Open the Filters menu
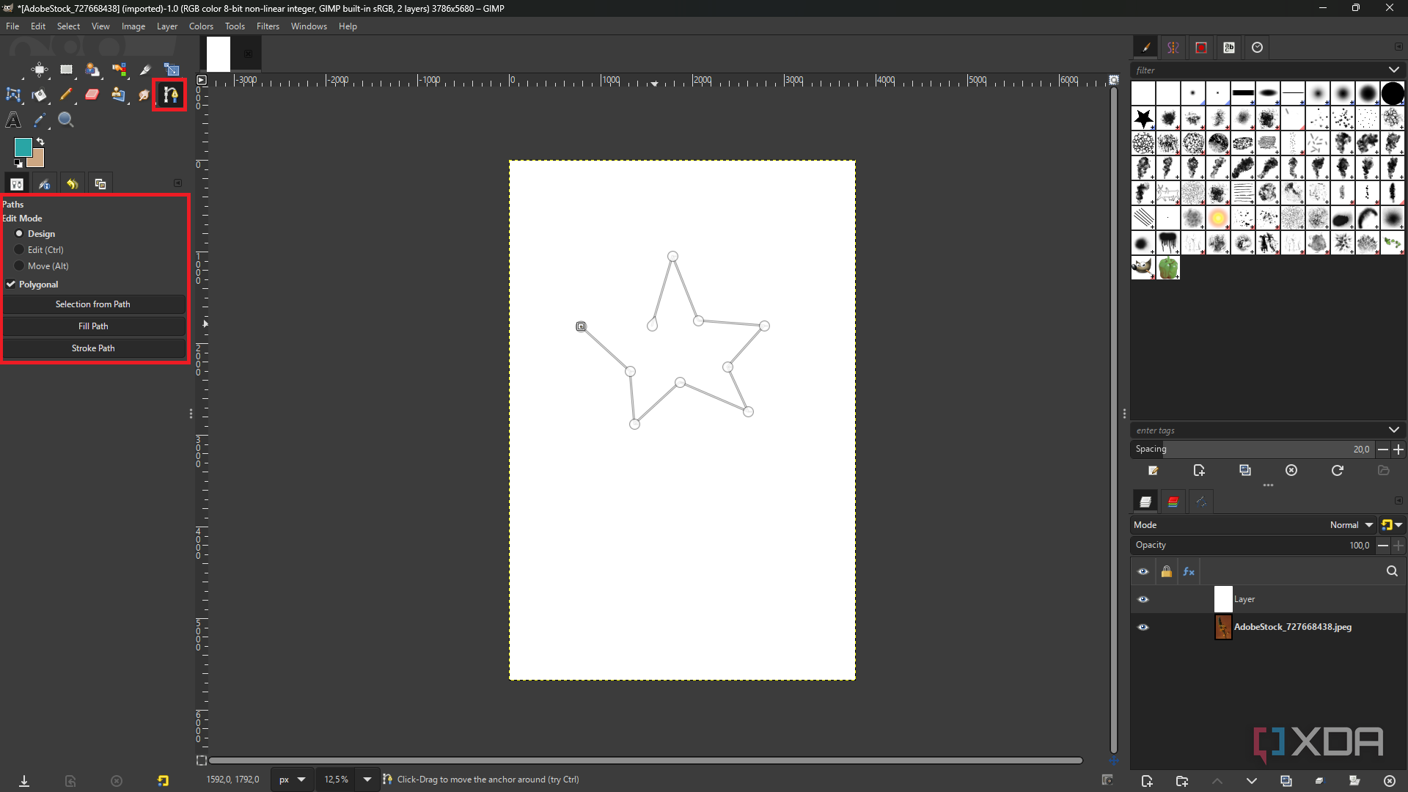 268,26
